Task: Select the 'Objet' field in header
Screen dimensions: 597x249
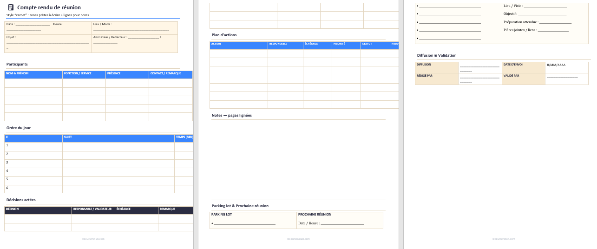Action: tap(47, 43)
